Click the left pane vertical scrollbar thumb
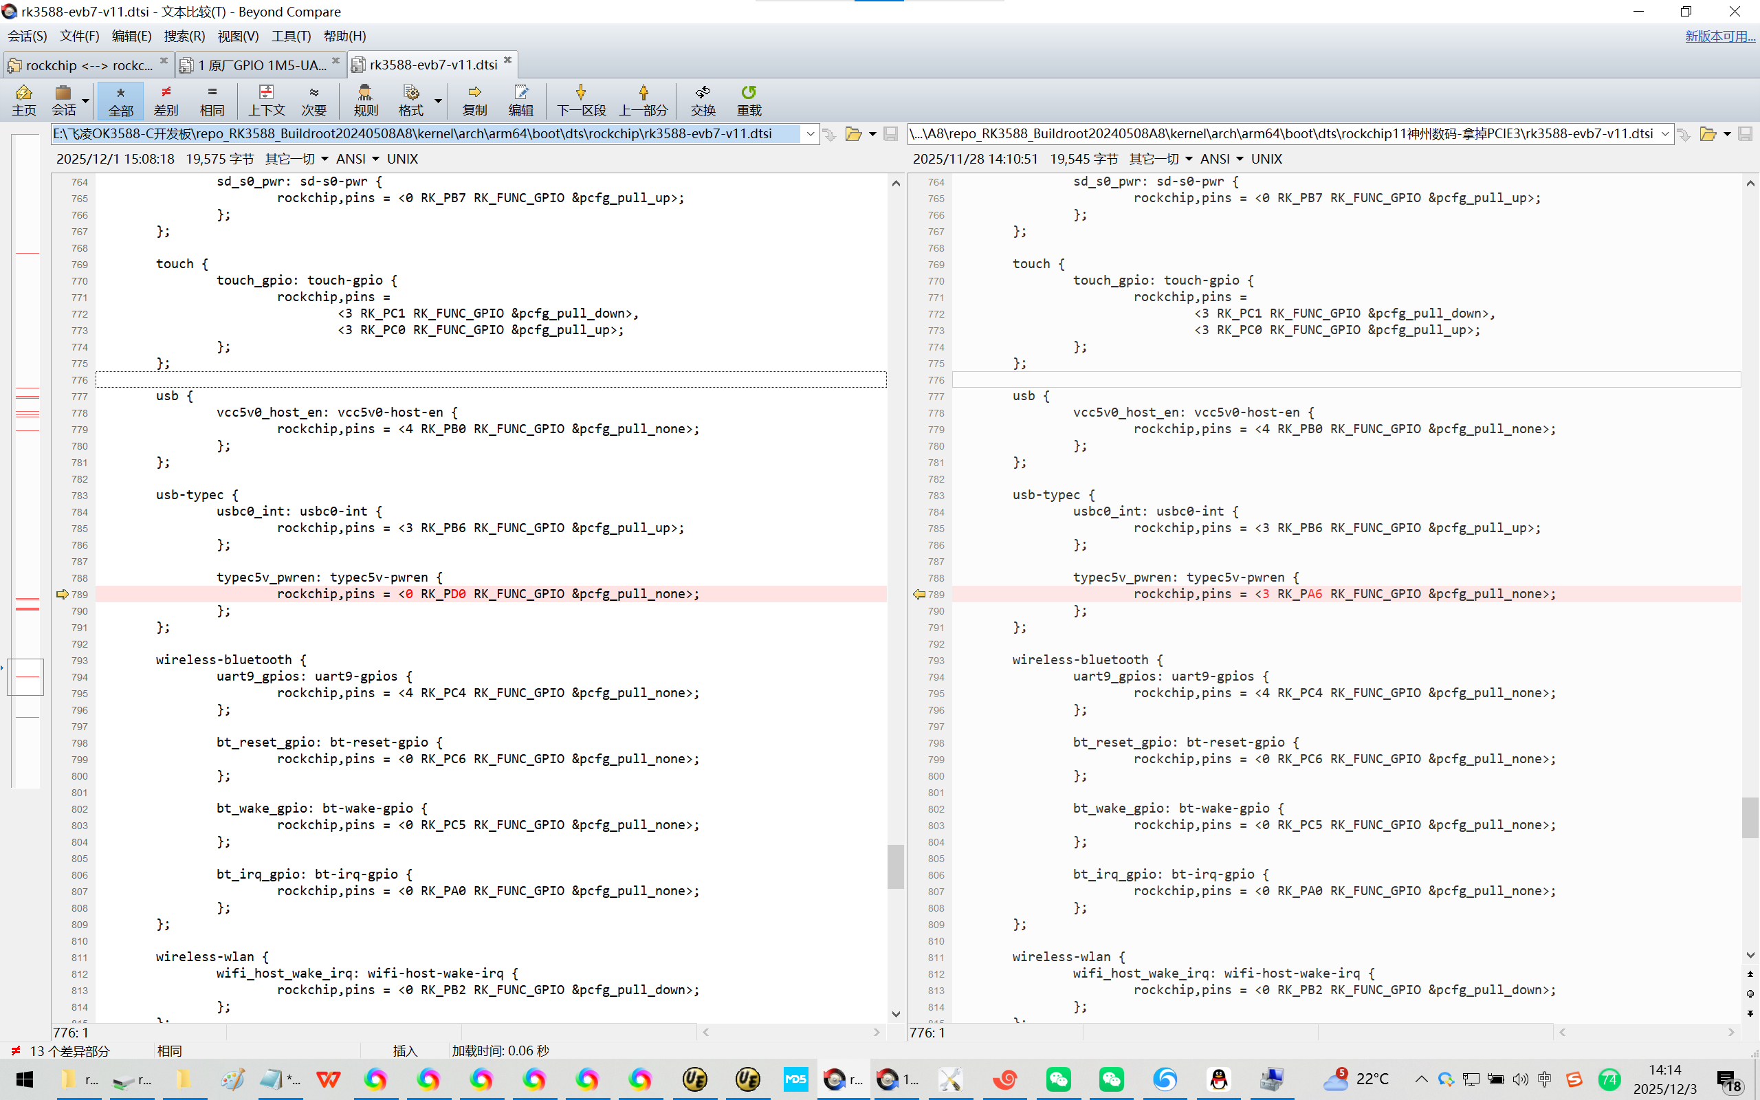Image resolution: width=1760 pixels, height=1100 pixels. 895,866
